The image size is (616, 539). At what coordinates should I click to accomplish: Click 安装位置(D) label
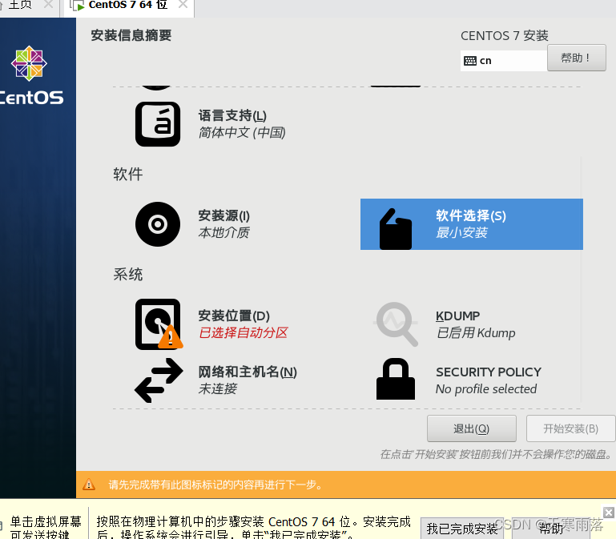pyautogui.click(x=234, y=316)
